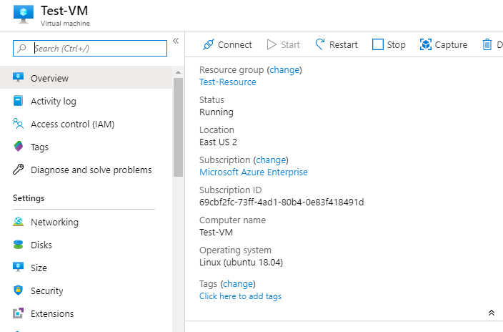Screen dimensions: 503x332
Task: Click the Settings section heading
Action: click(x=29, y=198)
